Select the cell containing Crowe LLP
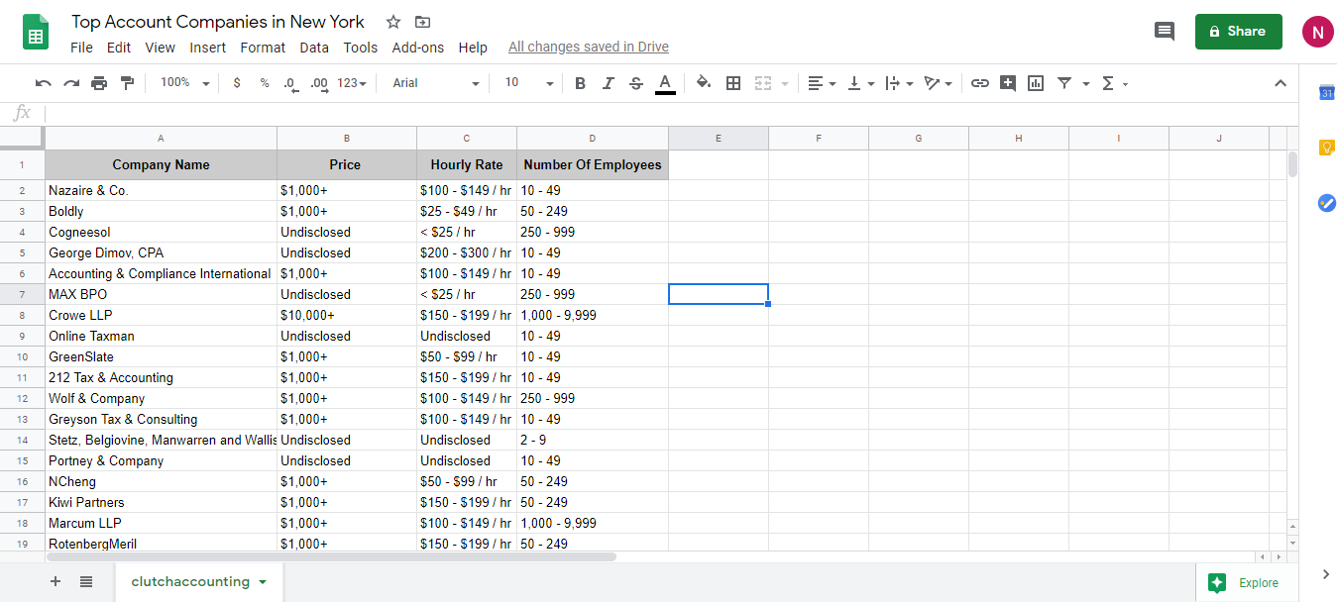The image size is (1337, 602). (161, 315)
